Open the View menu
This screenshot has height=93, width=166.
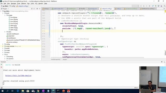pos(9,3)
